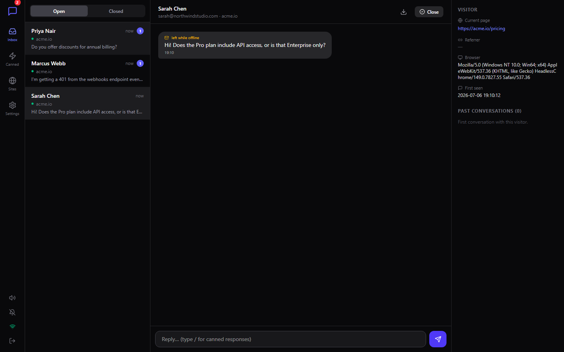The width and height of the screenshot is (564, 352).
Task: Click the first seen date 2026-07-06 19:10:12
Action: 479,95
